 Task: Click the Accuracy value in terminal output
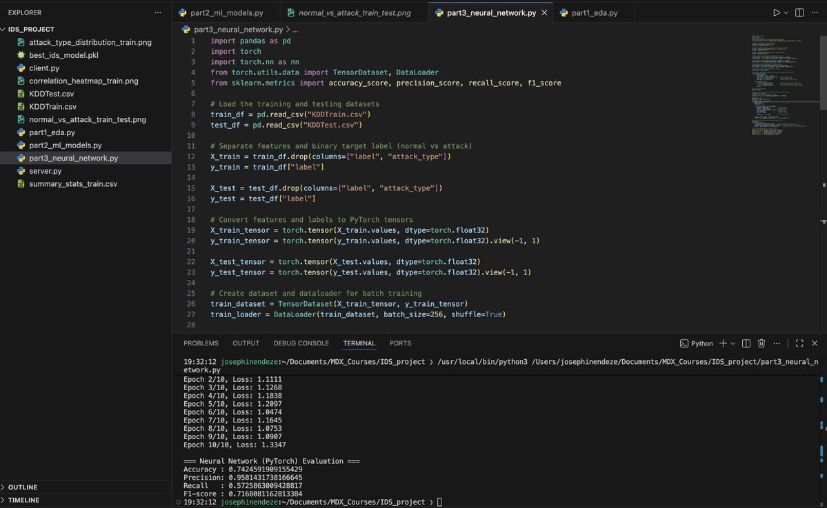click(266, 469)
